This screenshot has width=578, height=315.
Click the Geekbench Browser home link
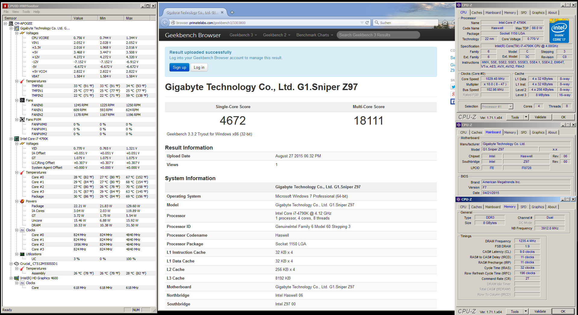coord(193,35)
